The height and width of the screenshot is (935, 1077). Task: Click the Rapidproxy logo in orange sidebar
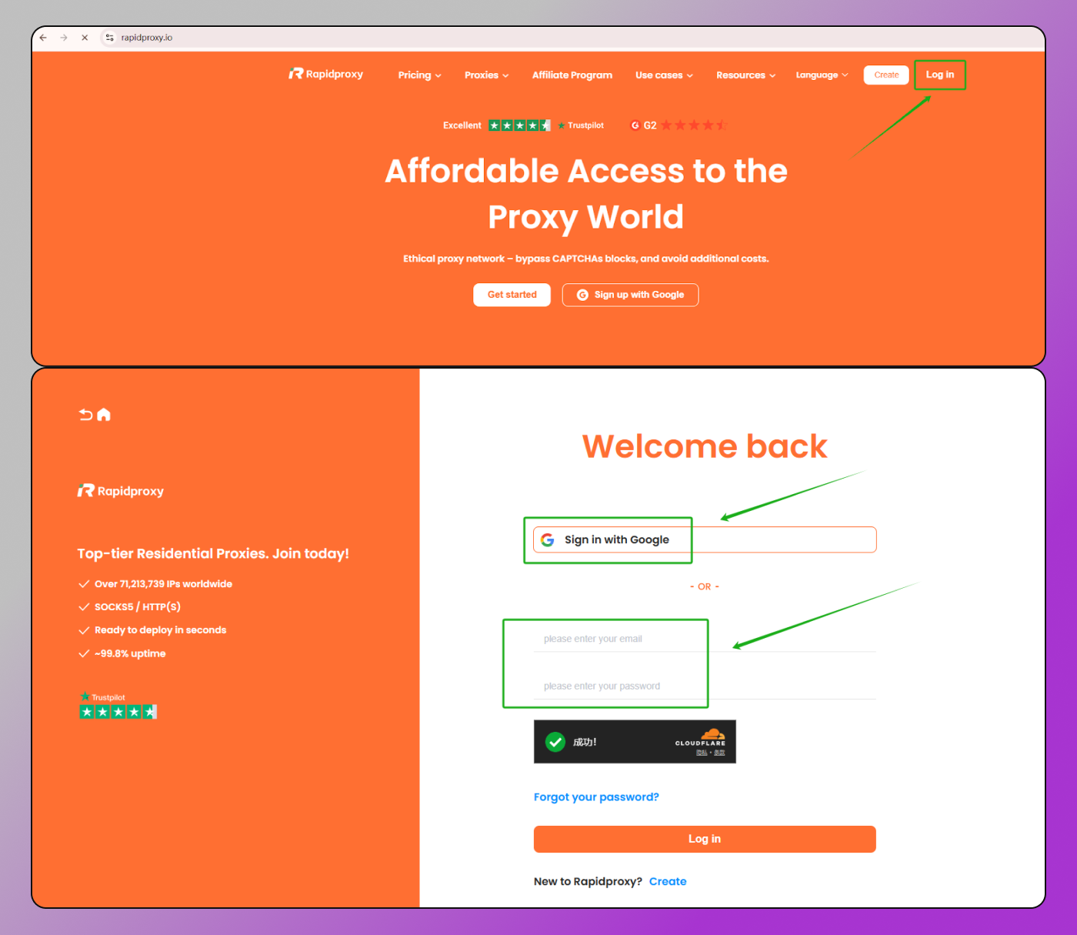(120, 491)
